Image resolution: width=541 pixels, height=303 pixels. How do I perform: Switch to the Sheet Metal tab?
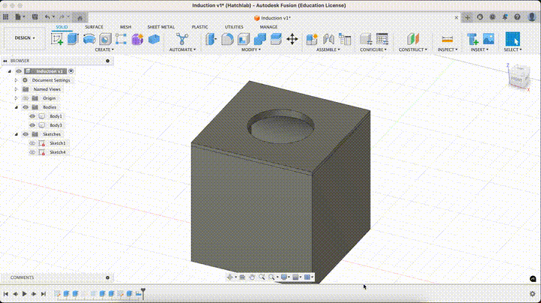(x=161, y=27)
